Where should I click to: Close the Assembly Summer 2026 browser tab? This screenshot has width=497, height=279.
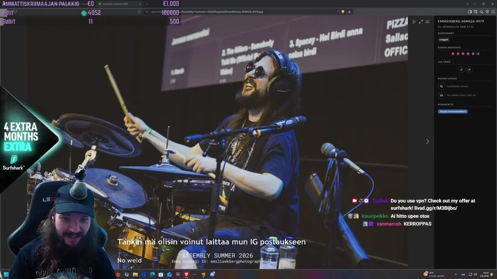[140, 4]
